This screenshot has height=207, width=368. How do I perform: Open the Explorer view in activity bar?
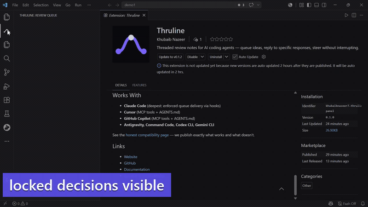tap(6, 17)
